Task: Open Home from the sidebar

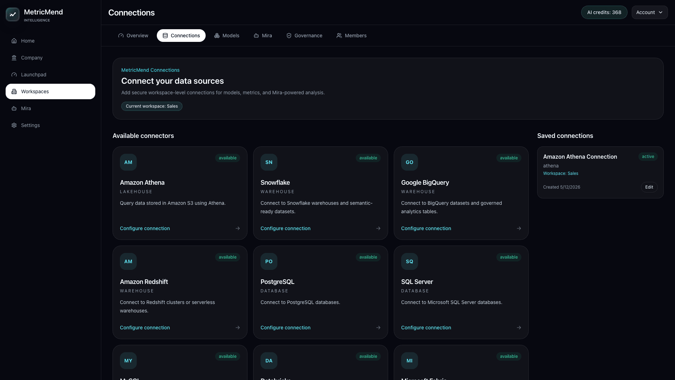Action: point(50,41)
